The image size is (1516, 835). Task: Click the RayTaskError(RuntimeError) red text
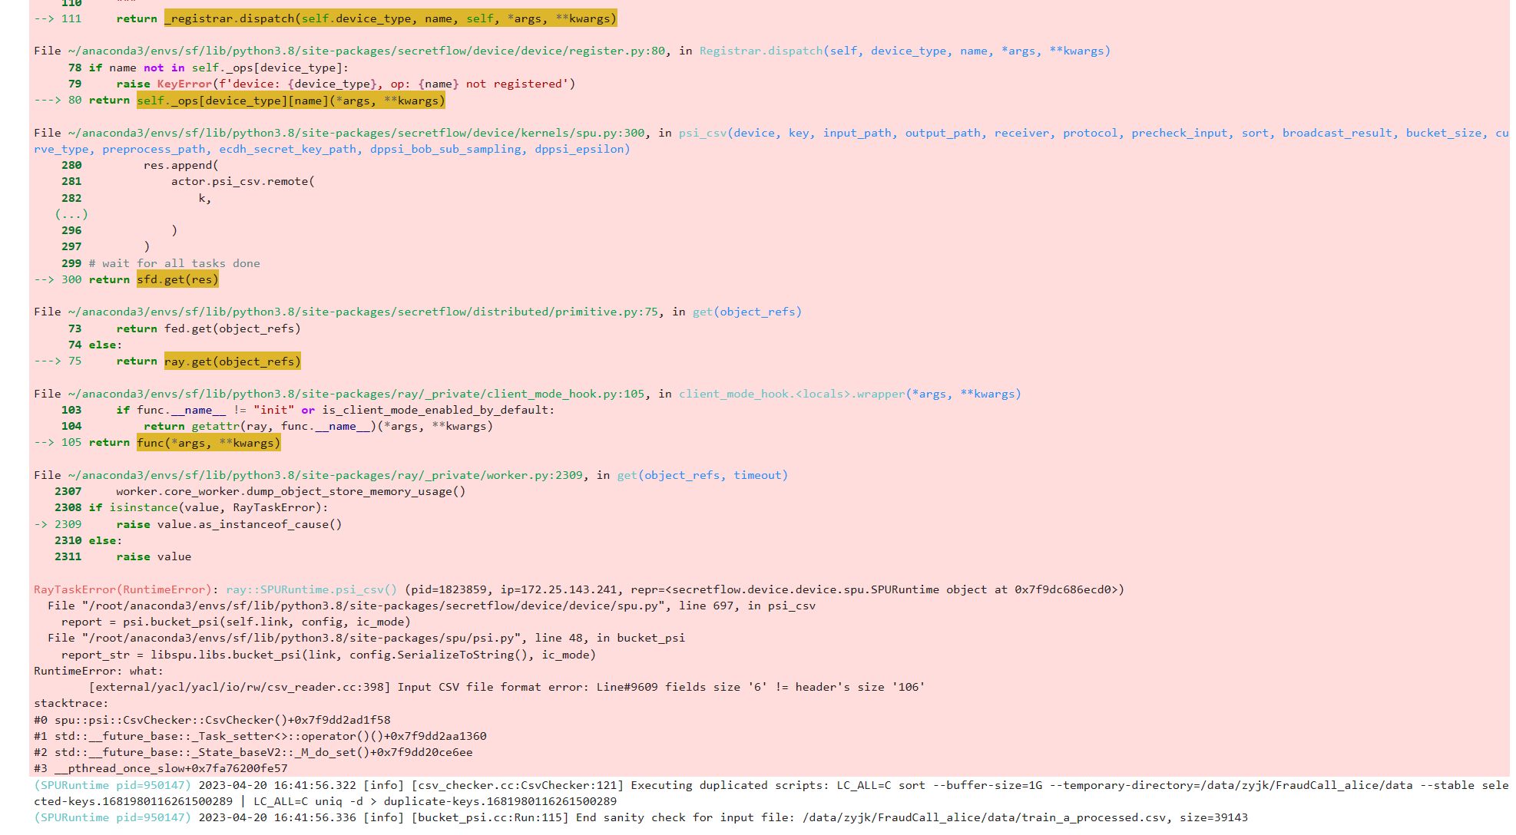coord(123,589)
